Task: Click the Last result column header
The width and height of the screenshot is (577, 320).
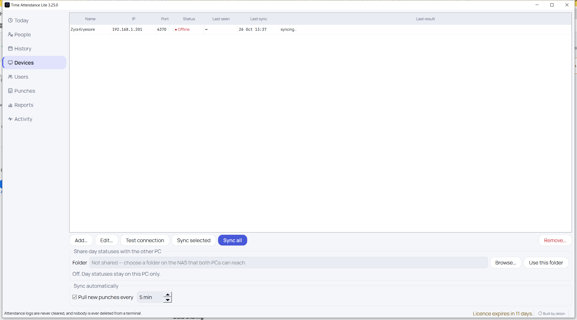Action: [x=425, y=19]
